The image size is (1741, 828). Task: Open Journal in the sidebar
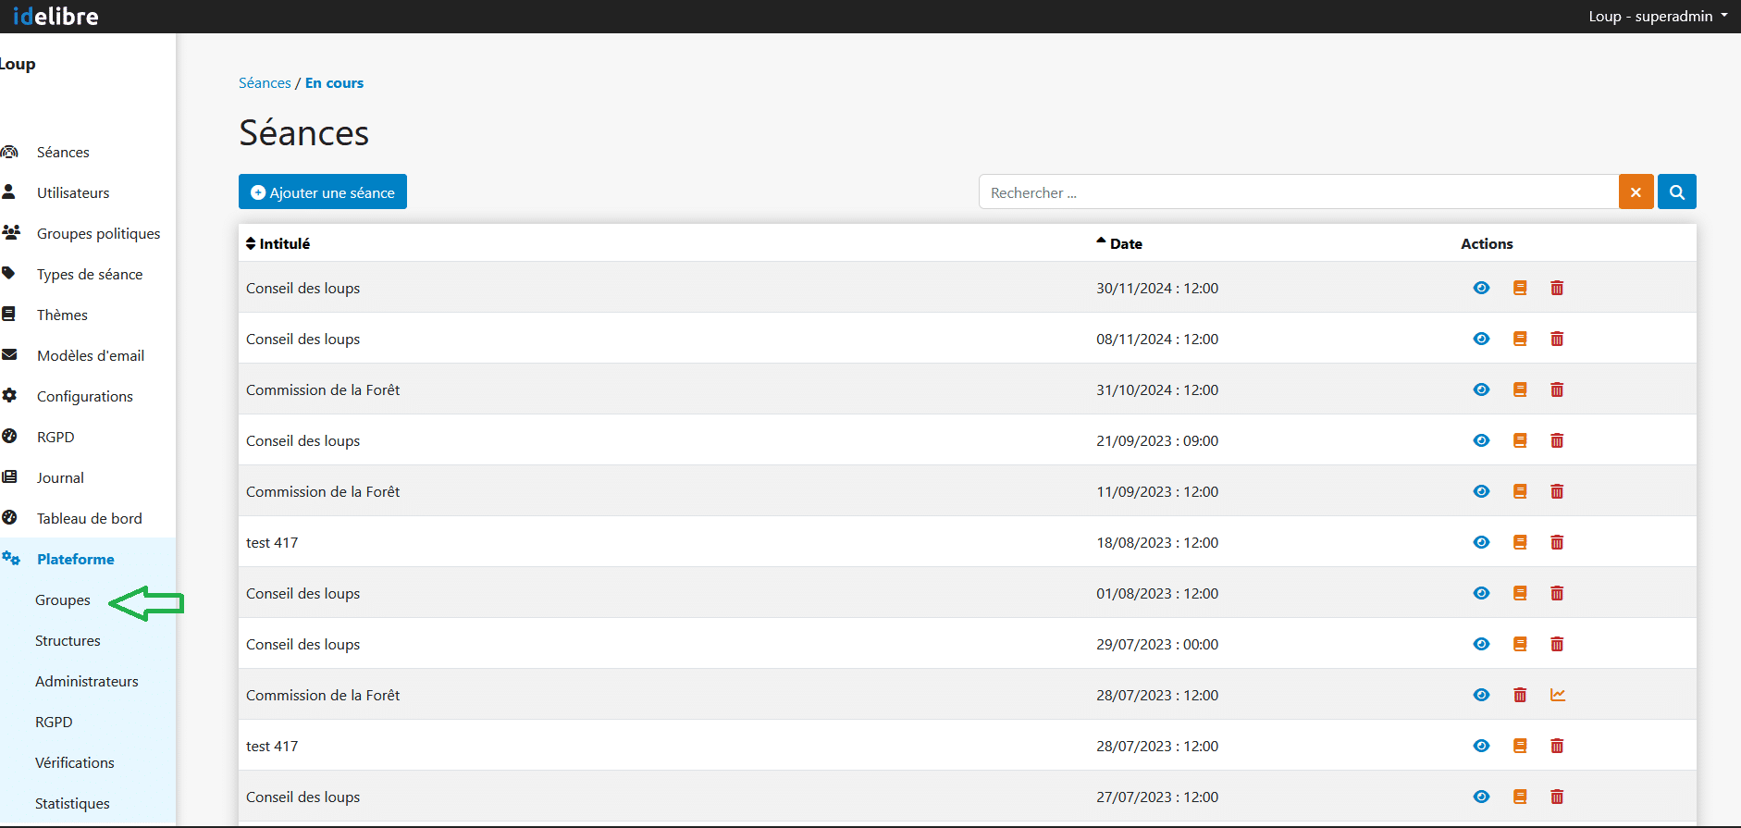pos(60,477)
